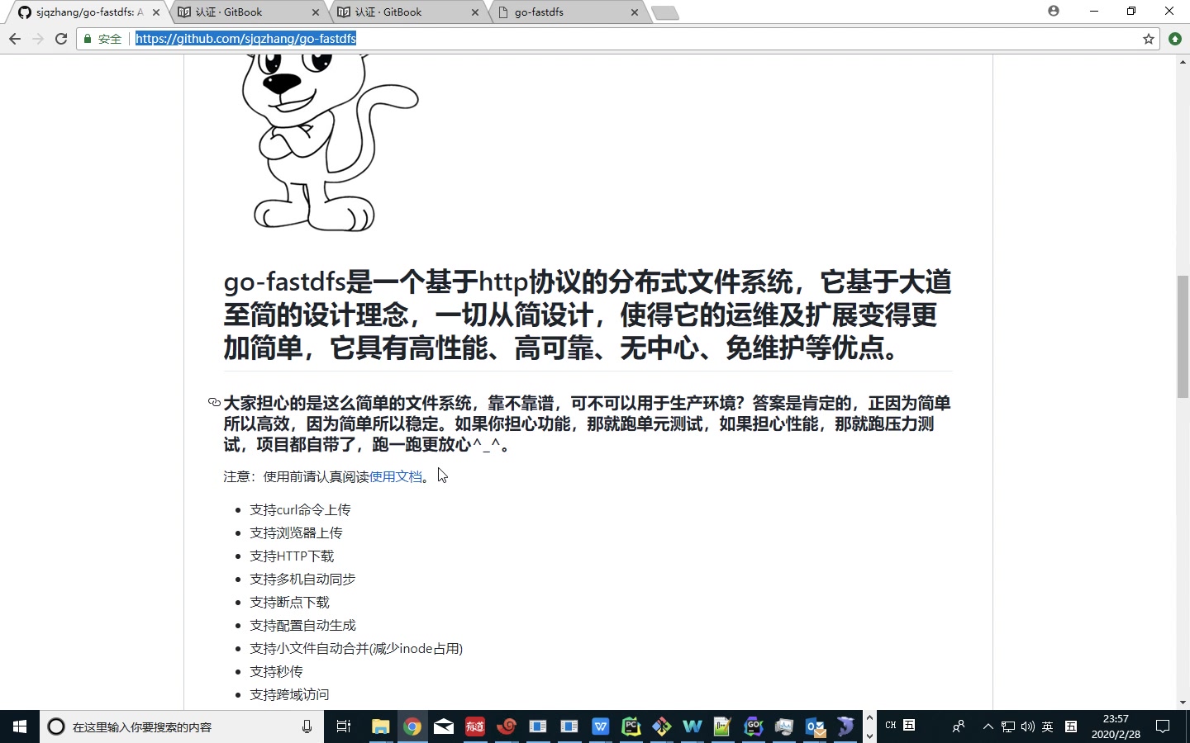The image size is (1190, 743).
Task: Click the list item 支持多机自动同步
Action: pyautogui.click(x=302, y=580)
